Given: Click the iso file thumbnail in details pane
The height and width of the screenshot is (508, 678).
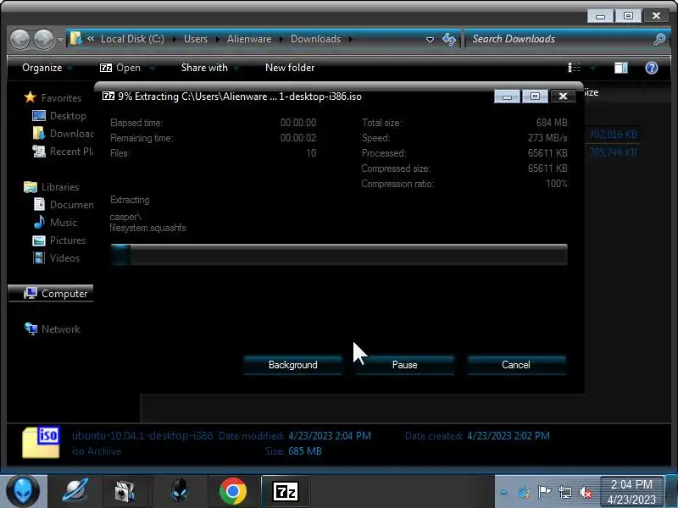Looking at the screenshot, I should pos(41,442).
